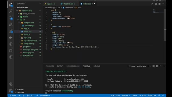Open the OUTPUT panel tab

[x=60, y=66]
